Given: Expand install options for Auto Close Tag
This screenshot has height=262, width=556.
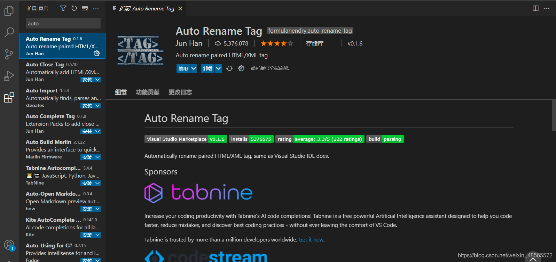Looking at the screenshot, I should (97, 80).
